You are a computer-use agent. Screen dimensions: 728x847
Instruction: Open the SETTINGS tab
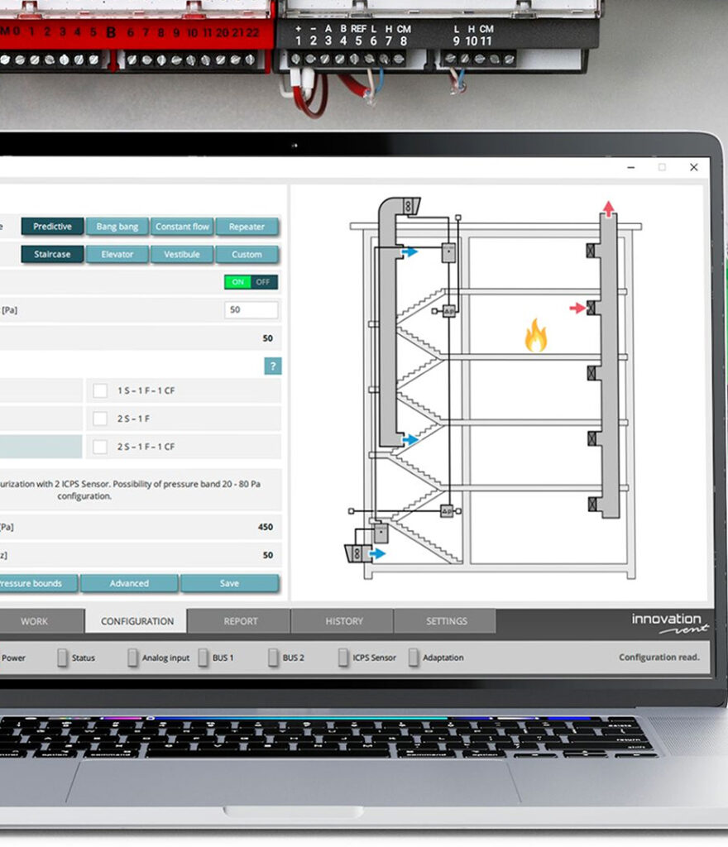446,621
